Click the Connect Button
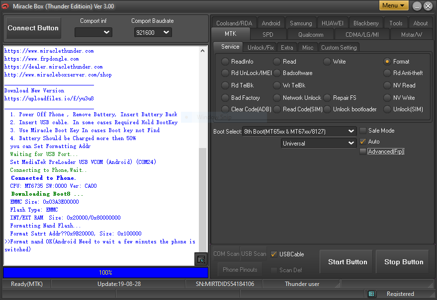This screenshot has width=437, height=300. (33, 28)
